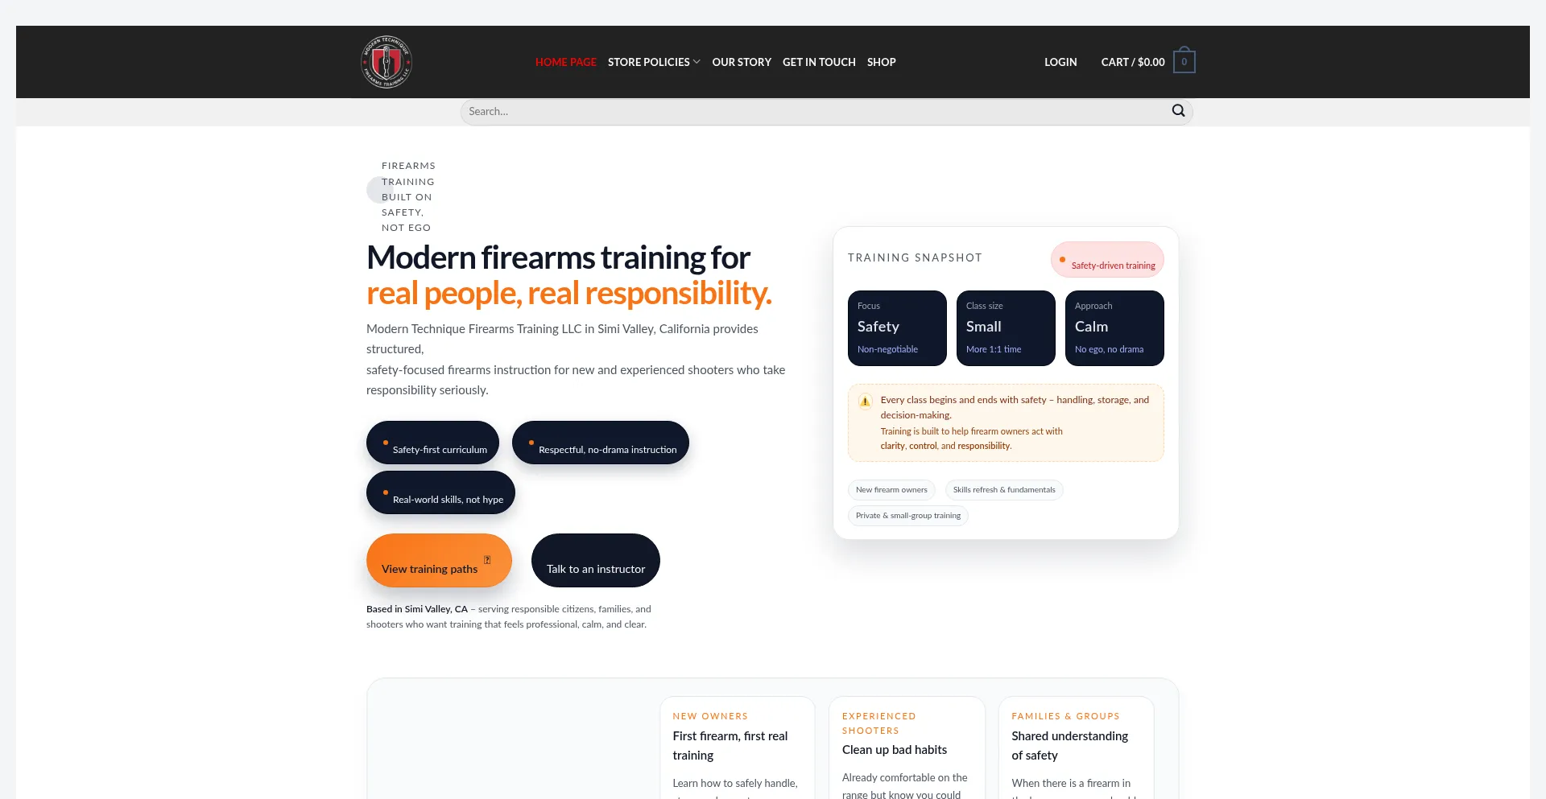Navigate to Get In Touch
The width and height of the screenshot is (1546, 799).
(819, 62)
